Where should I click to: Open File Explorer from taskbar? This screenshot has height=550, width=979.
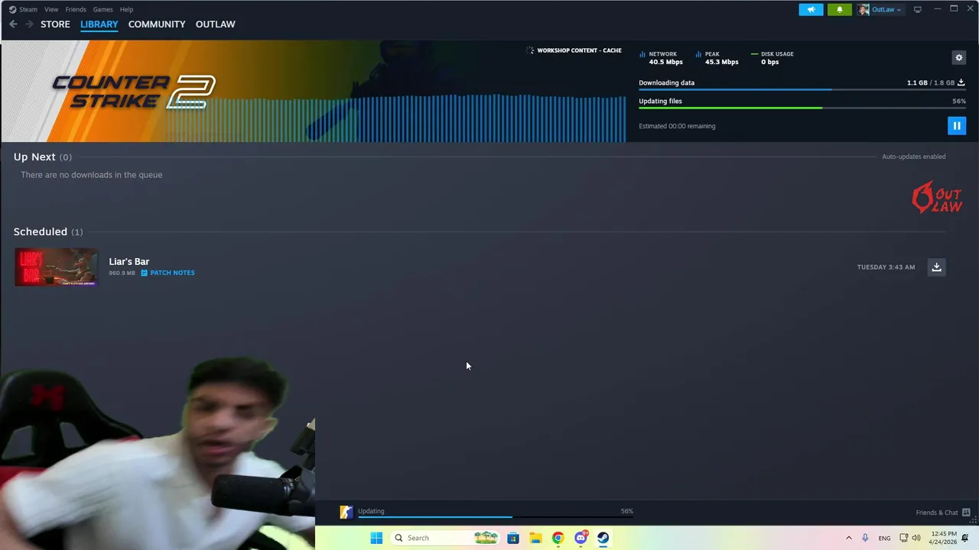pyautogui.click(x=535, y=538)
